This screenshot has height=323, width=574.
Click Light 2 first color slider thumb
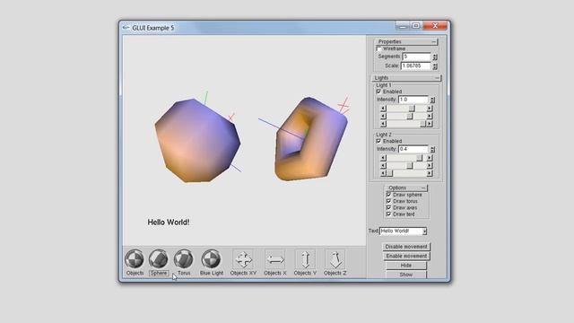click(x=419, y=158)
